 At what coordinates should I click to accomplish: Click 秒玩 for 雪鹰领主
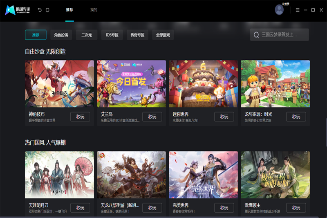tap(296, 208)
